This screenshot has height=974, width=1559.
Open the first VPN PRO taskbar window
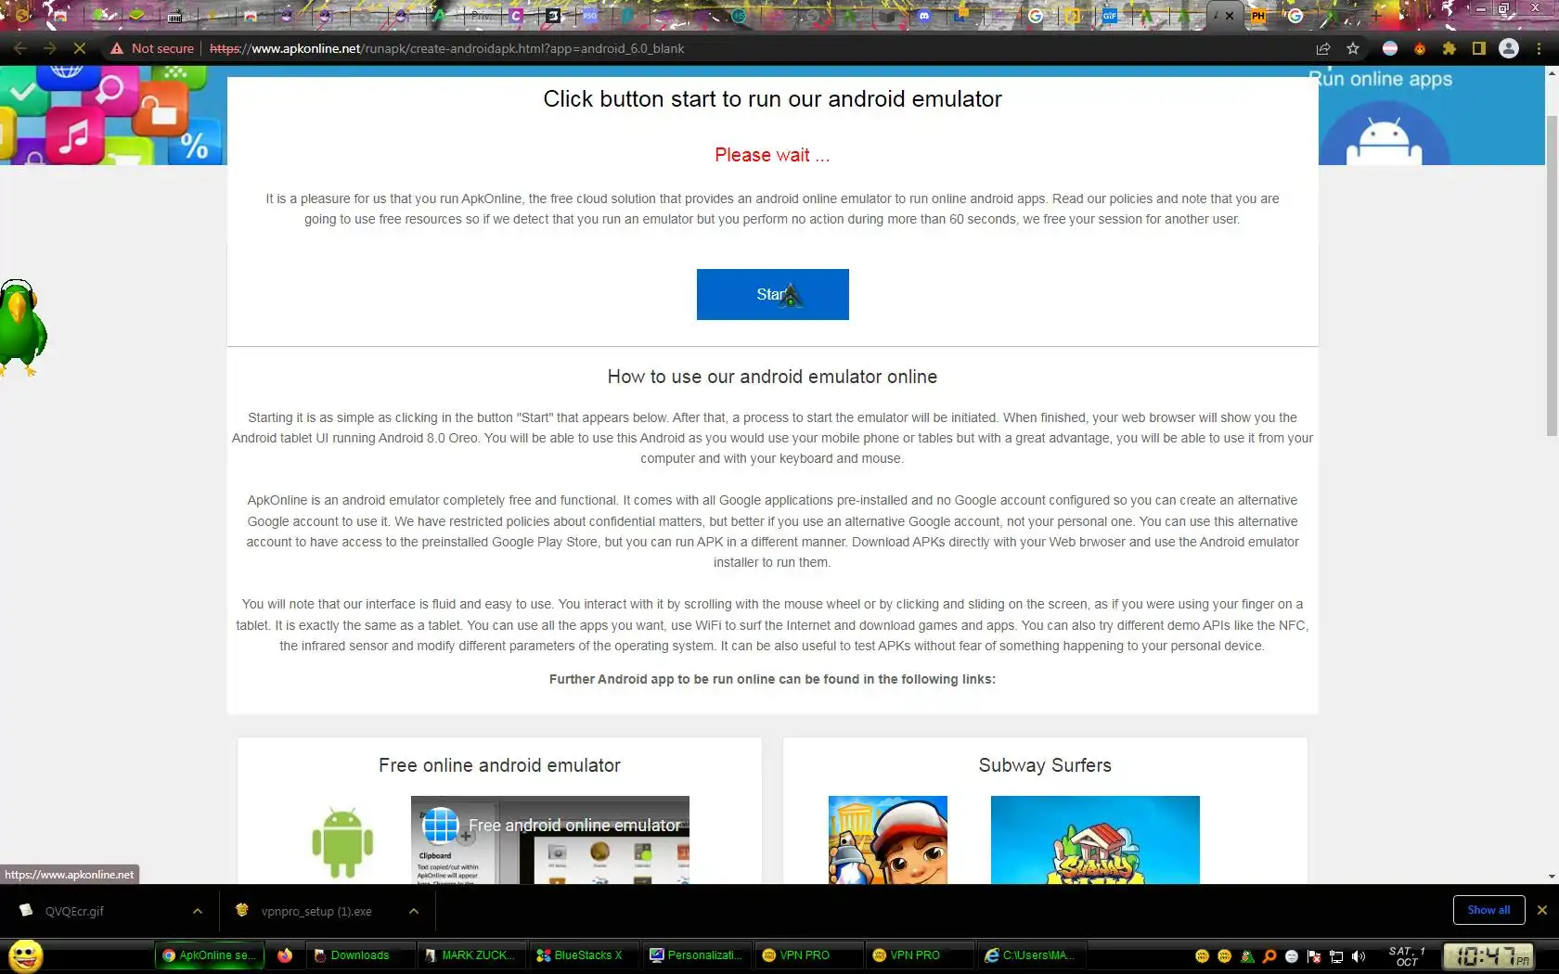pos(808,955)
